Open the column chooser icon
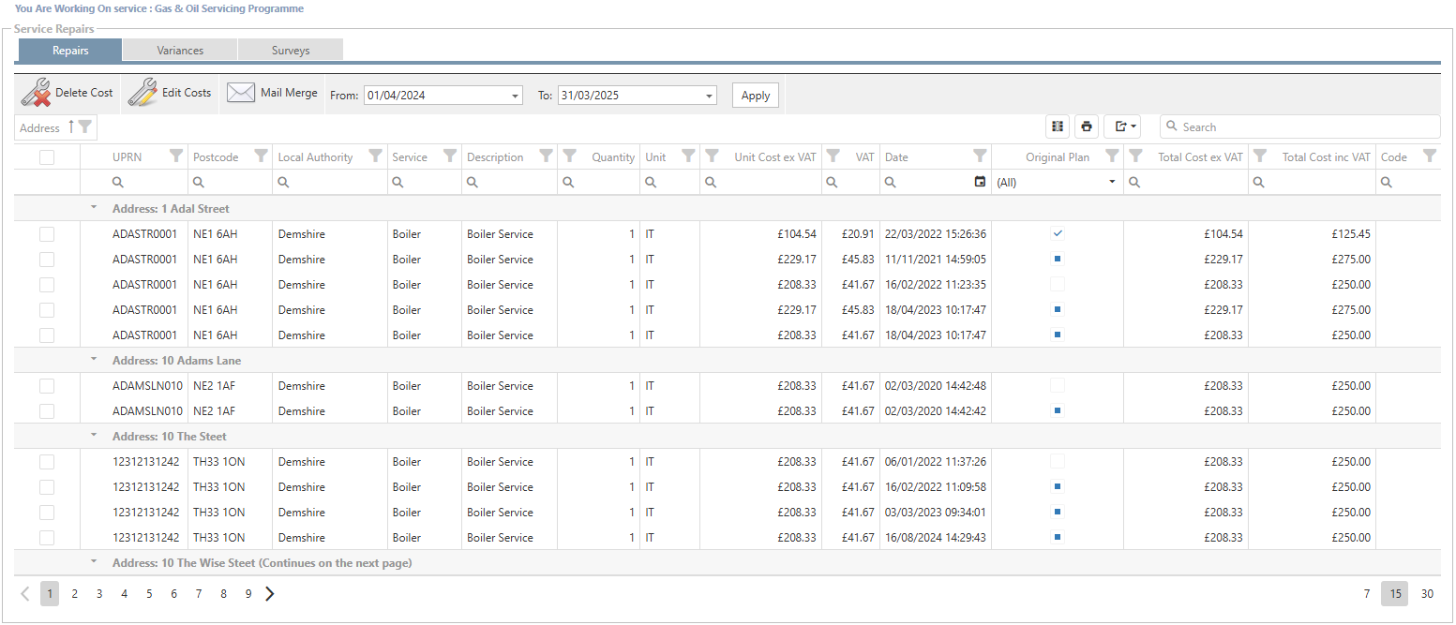Screen dimensions: 1456x625 (x=1058, y=126)
